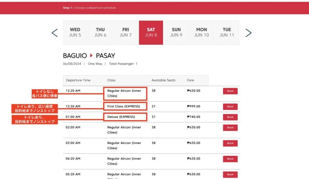The image size is (309, 179).
Task: Select the THU JUN 6 date tab
Action: [100, 32]
